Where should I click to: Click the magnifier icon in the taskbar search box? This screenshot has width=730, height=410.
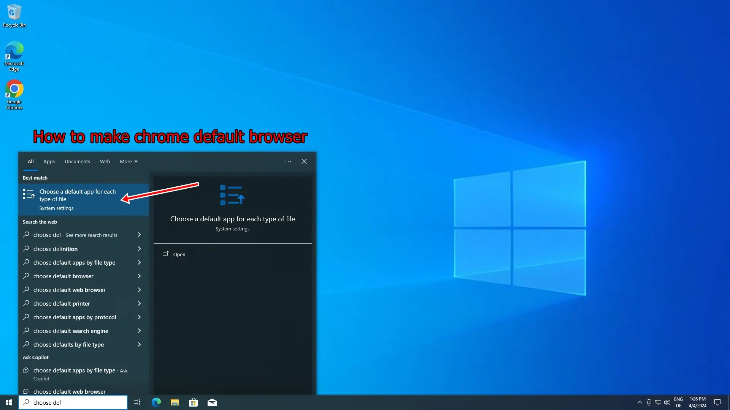[x=26, y=402]
